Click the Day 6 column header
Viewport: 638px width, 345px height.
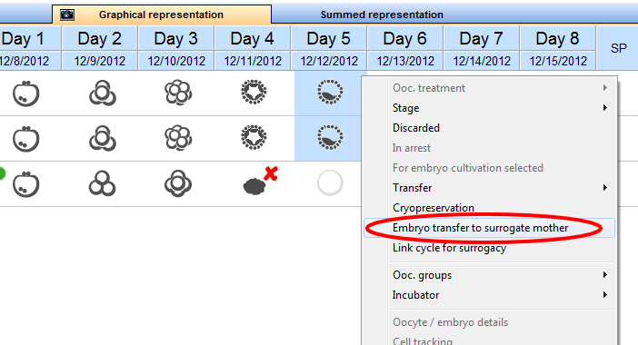405,39
